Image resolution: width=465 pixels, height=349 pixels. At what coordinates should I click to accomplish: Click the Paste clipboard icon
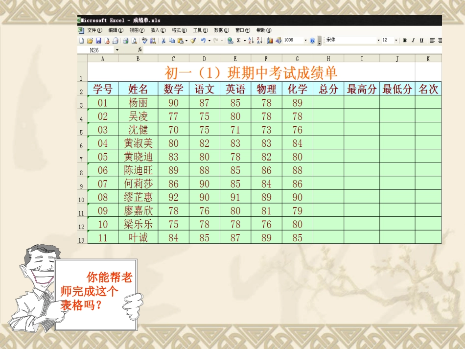click(180, 41)
